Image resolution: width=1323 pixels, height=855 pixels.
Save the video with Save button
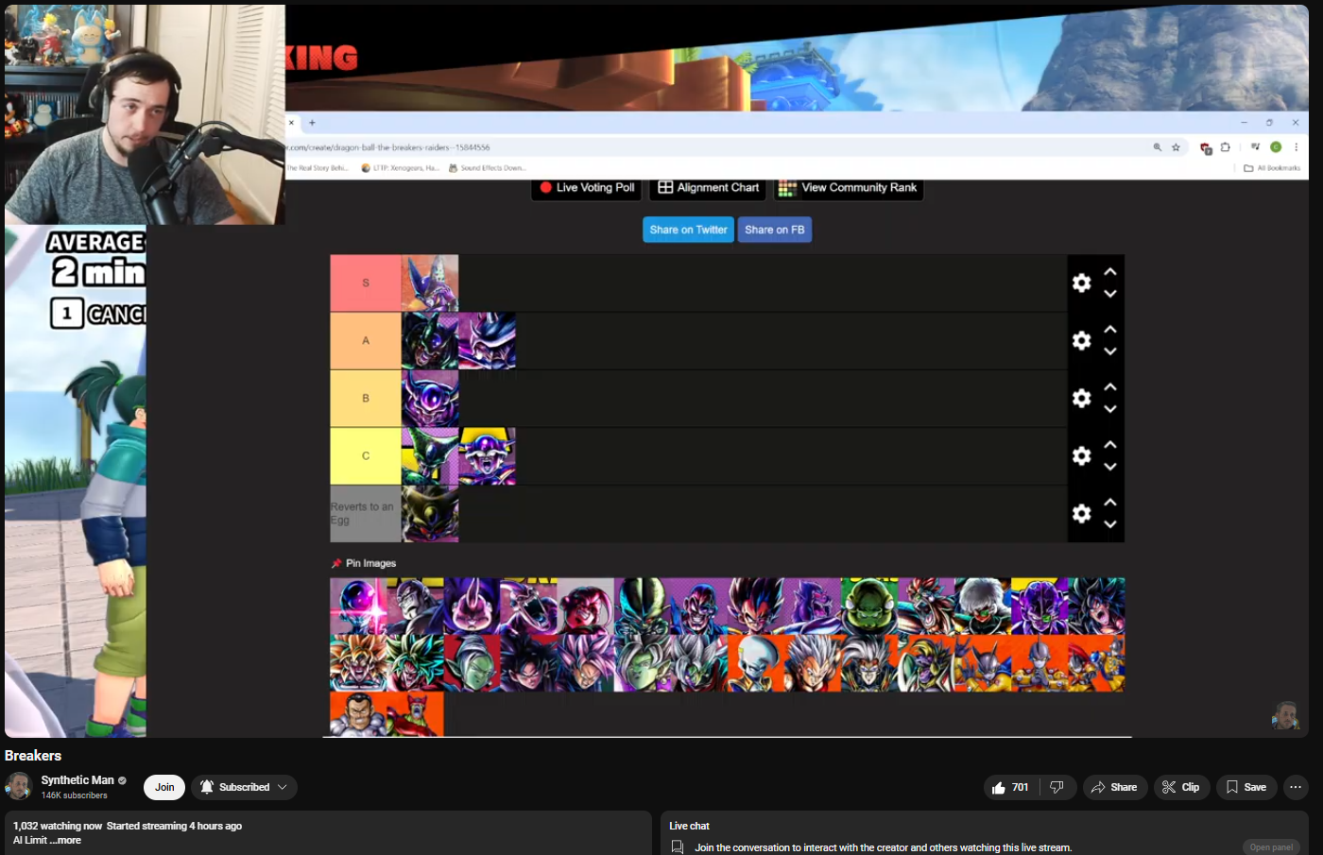[x=1246, y=787]
